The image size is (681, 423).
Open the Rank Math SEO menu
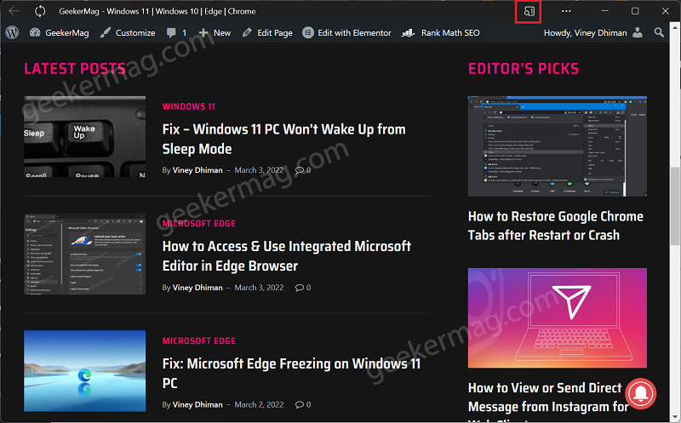[450, 33]
